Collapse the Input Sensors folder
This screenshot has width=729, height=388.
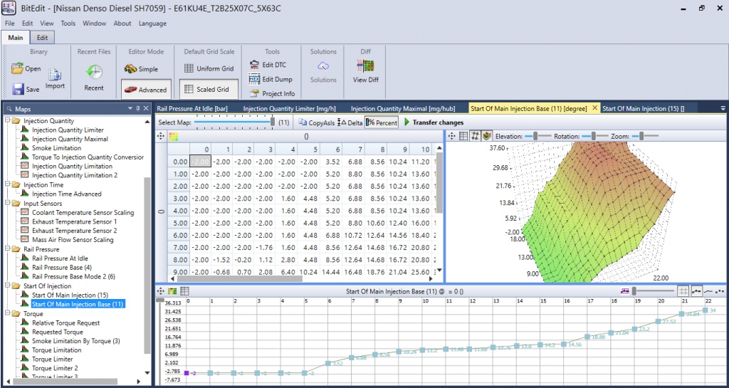(7, 204)
